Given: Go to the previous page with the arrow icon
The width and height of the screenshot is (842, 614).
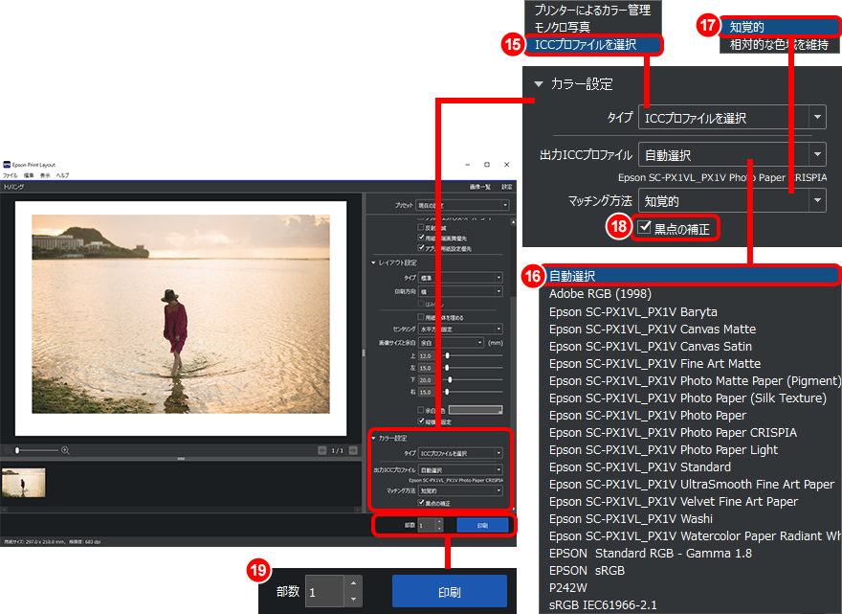Looking at the screenshot, I should pyautogui.click(x=322, y=450).
